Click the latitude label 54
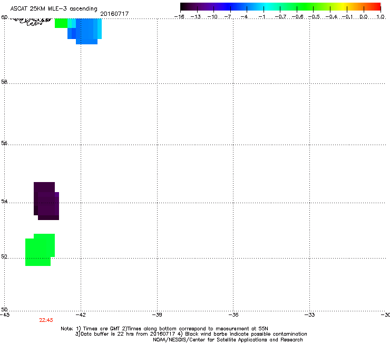 (4, 201)
